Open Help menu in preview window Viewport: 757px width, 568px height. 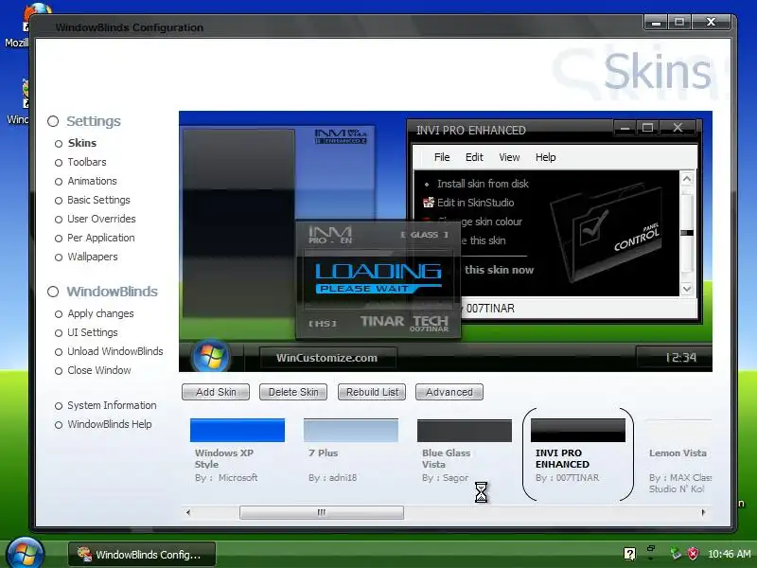click(x=546, y=157)
